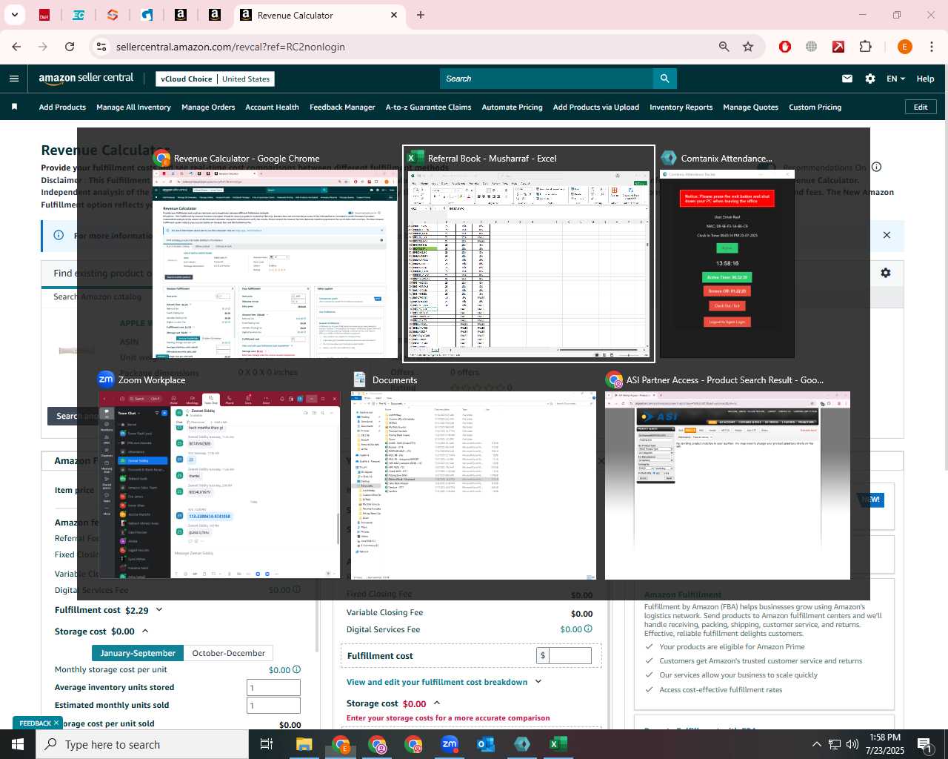This screenshot has width=948, height=759.
Task: Open Inventory Reports menu item
Action: pyautogui.click(x=681, y=107)
